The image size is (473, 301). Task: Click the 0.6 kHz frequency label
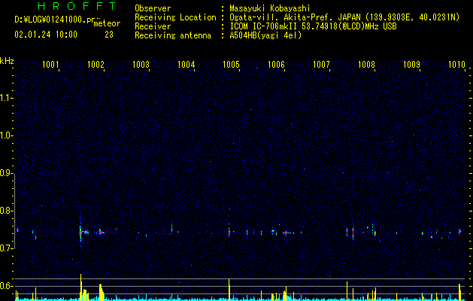coord(7,286)
